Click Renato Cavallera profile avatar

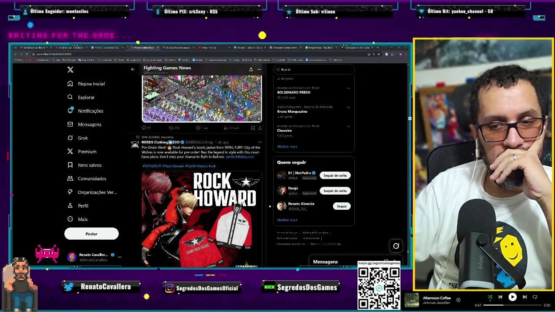pos(72,257)
